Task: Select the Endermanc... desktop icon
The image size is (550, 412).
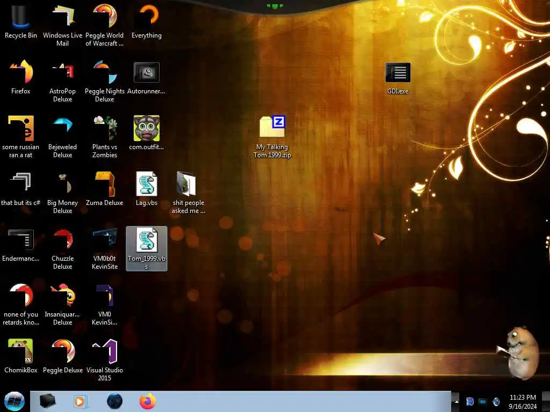Action: (21, 245)
